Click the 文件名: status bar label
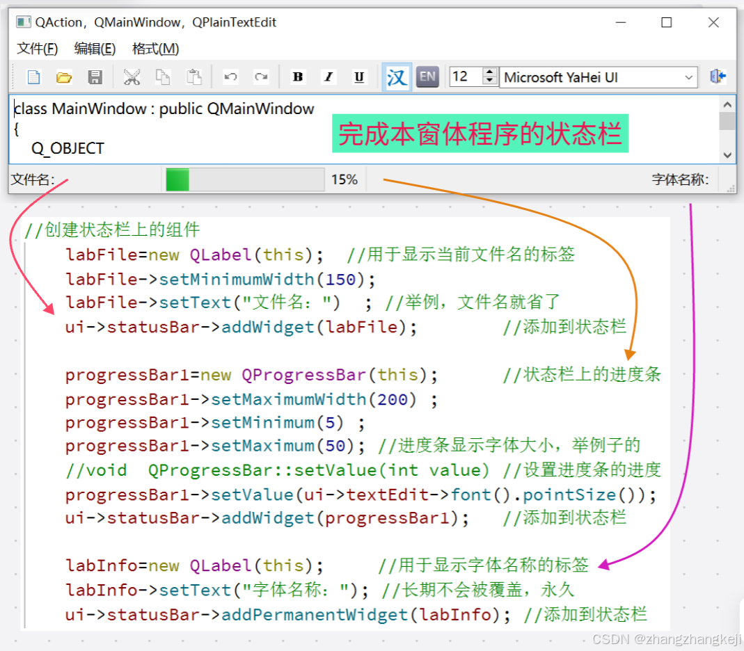The image size is (744, 651). pos(33,179)
